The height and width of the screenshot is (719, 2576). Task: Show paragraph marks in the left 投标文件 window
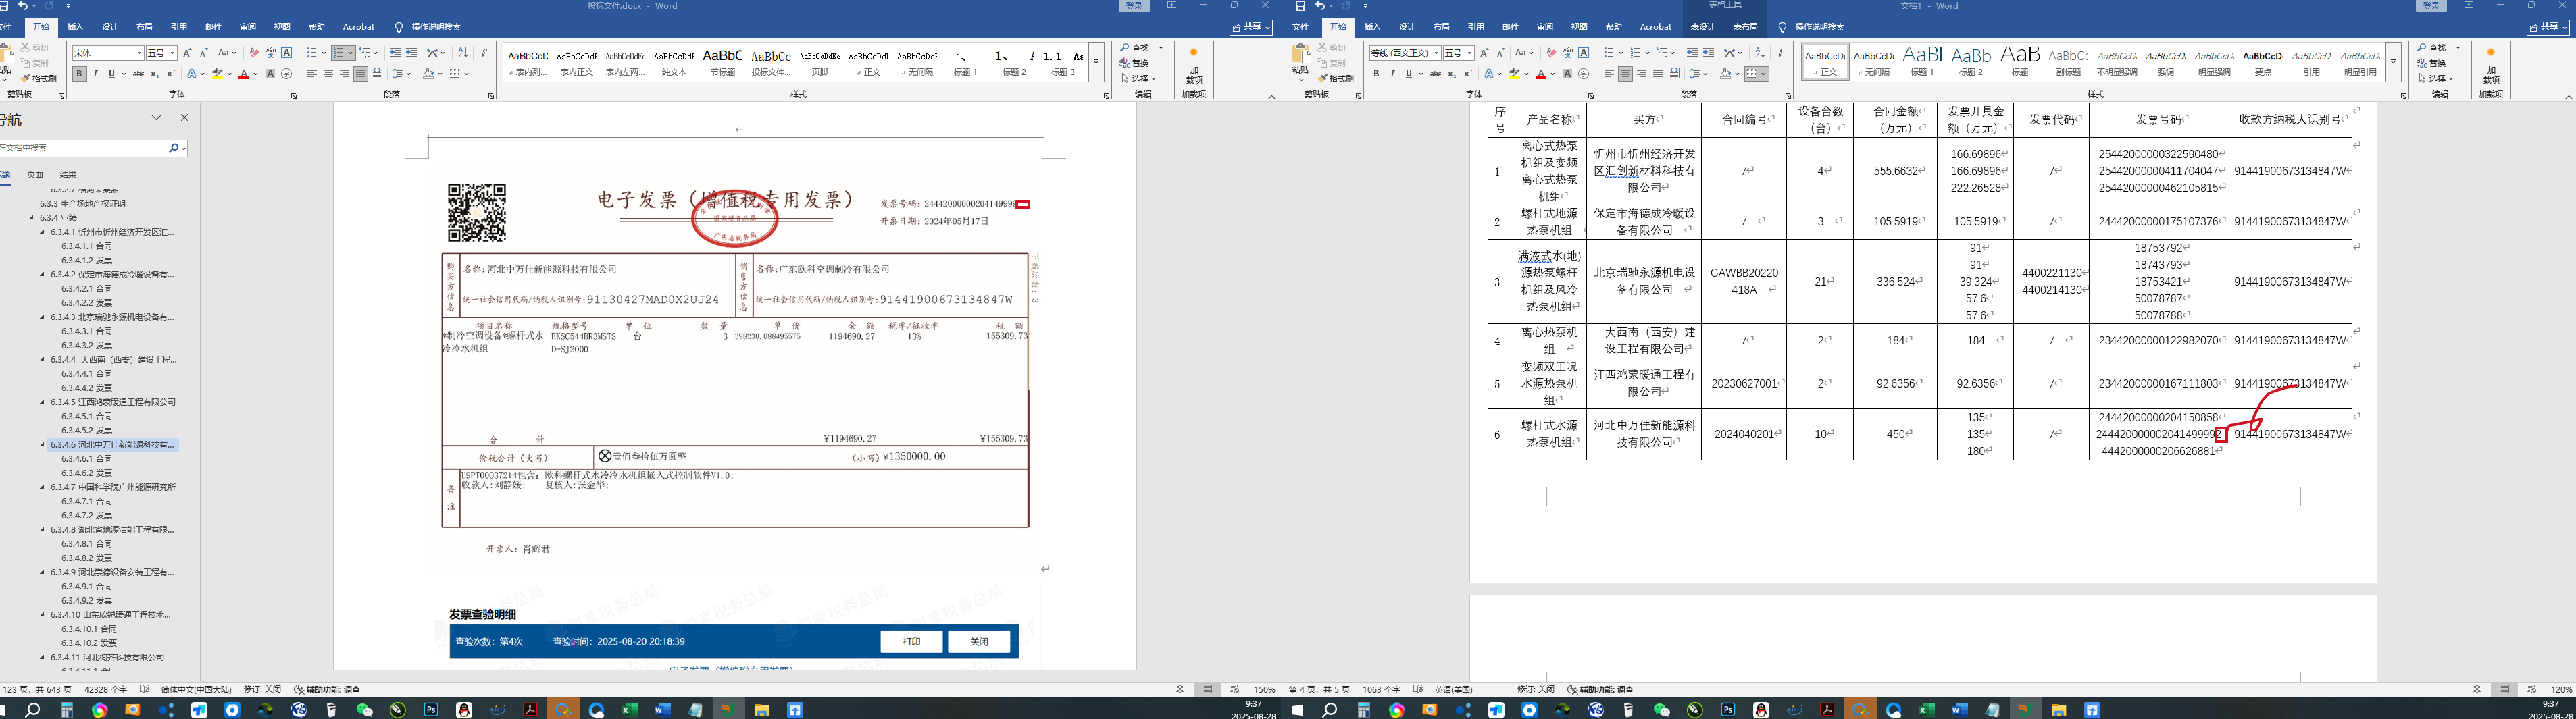484,53
